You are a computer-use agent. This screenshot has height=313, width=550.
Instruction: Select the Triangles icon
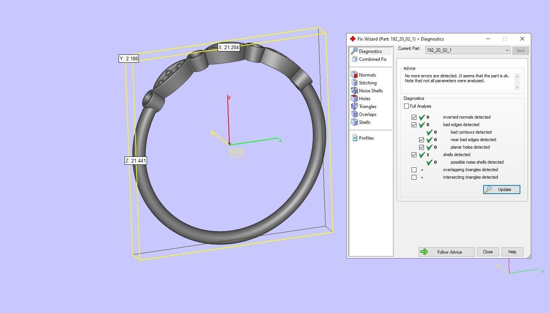point(354,107)
